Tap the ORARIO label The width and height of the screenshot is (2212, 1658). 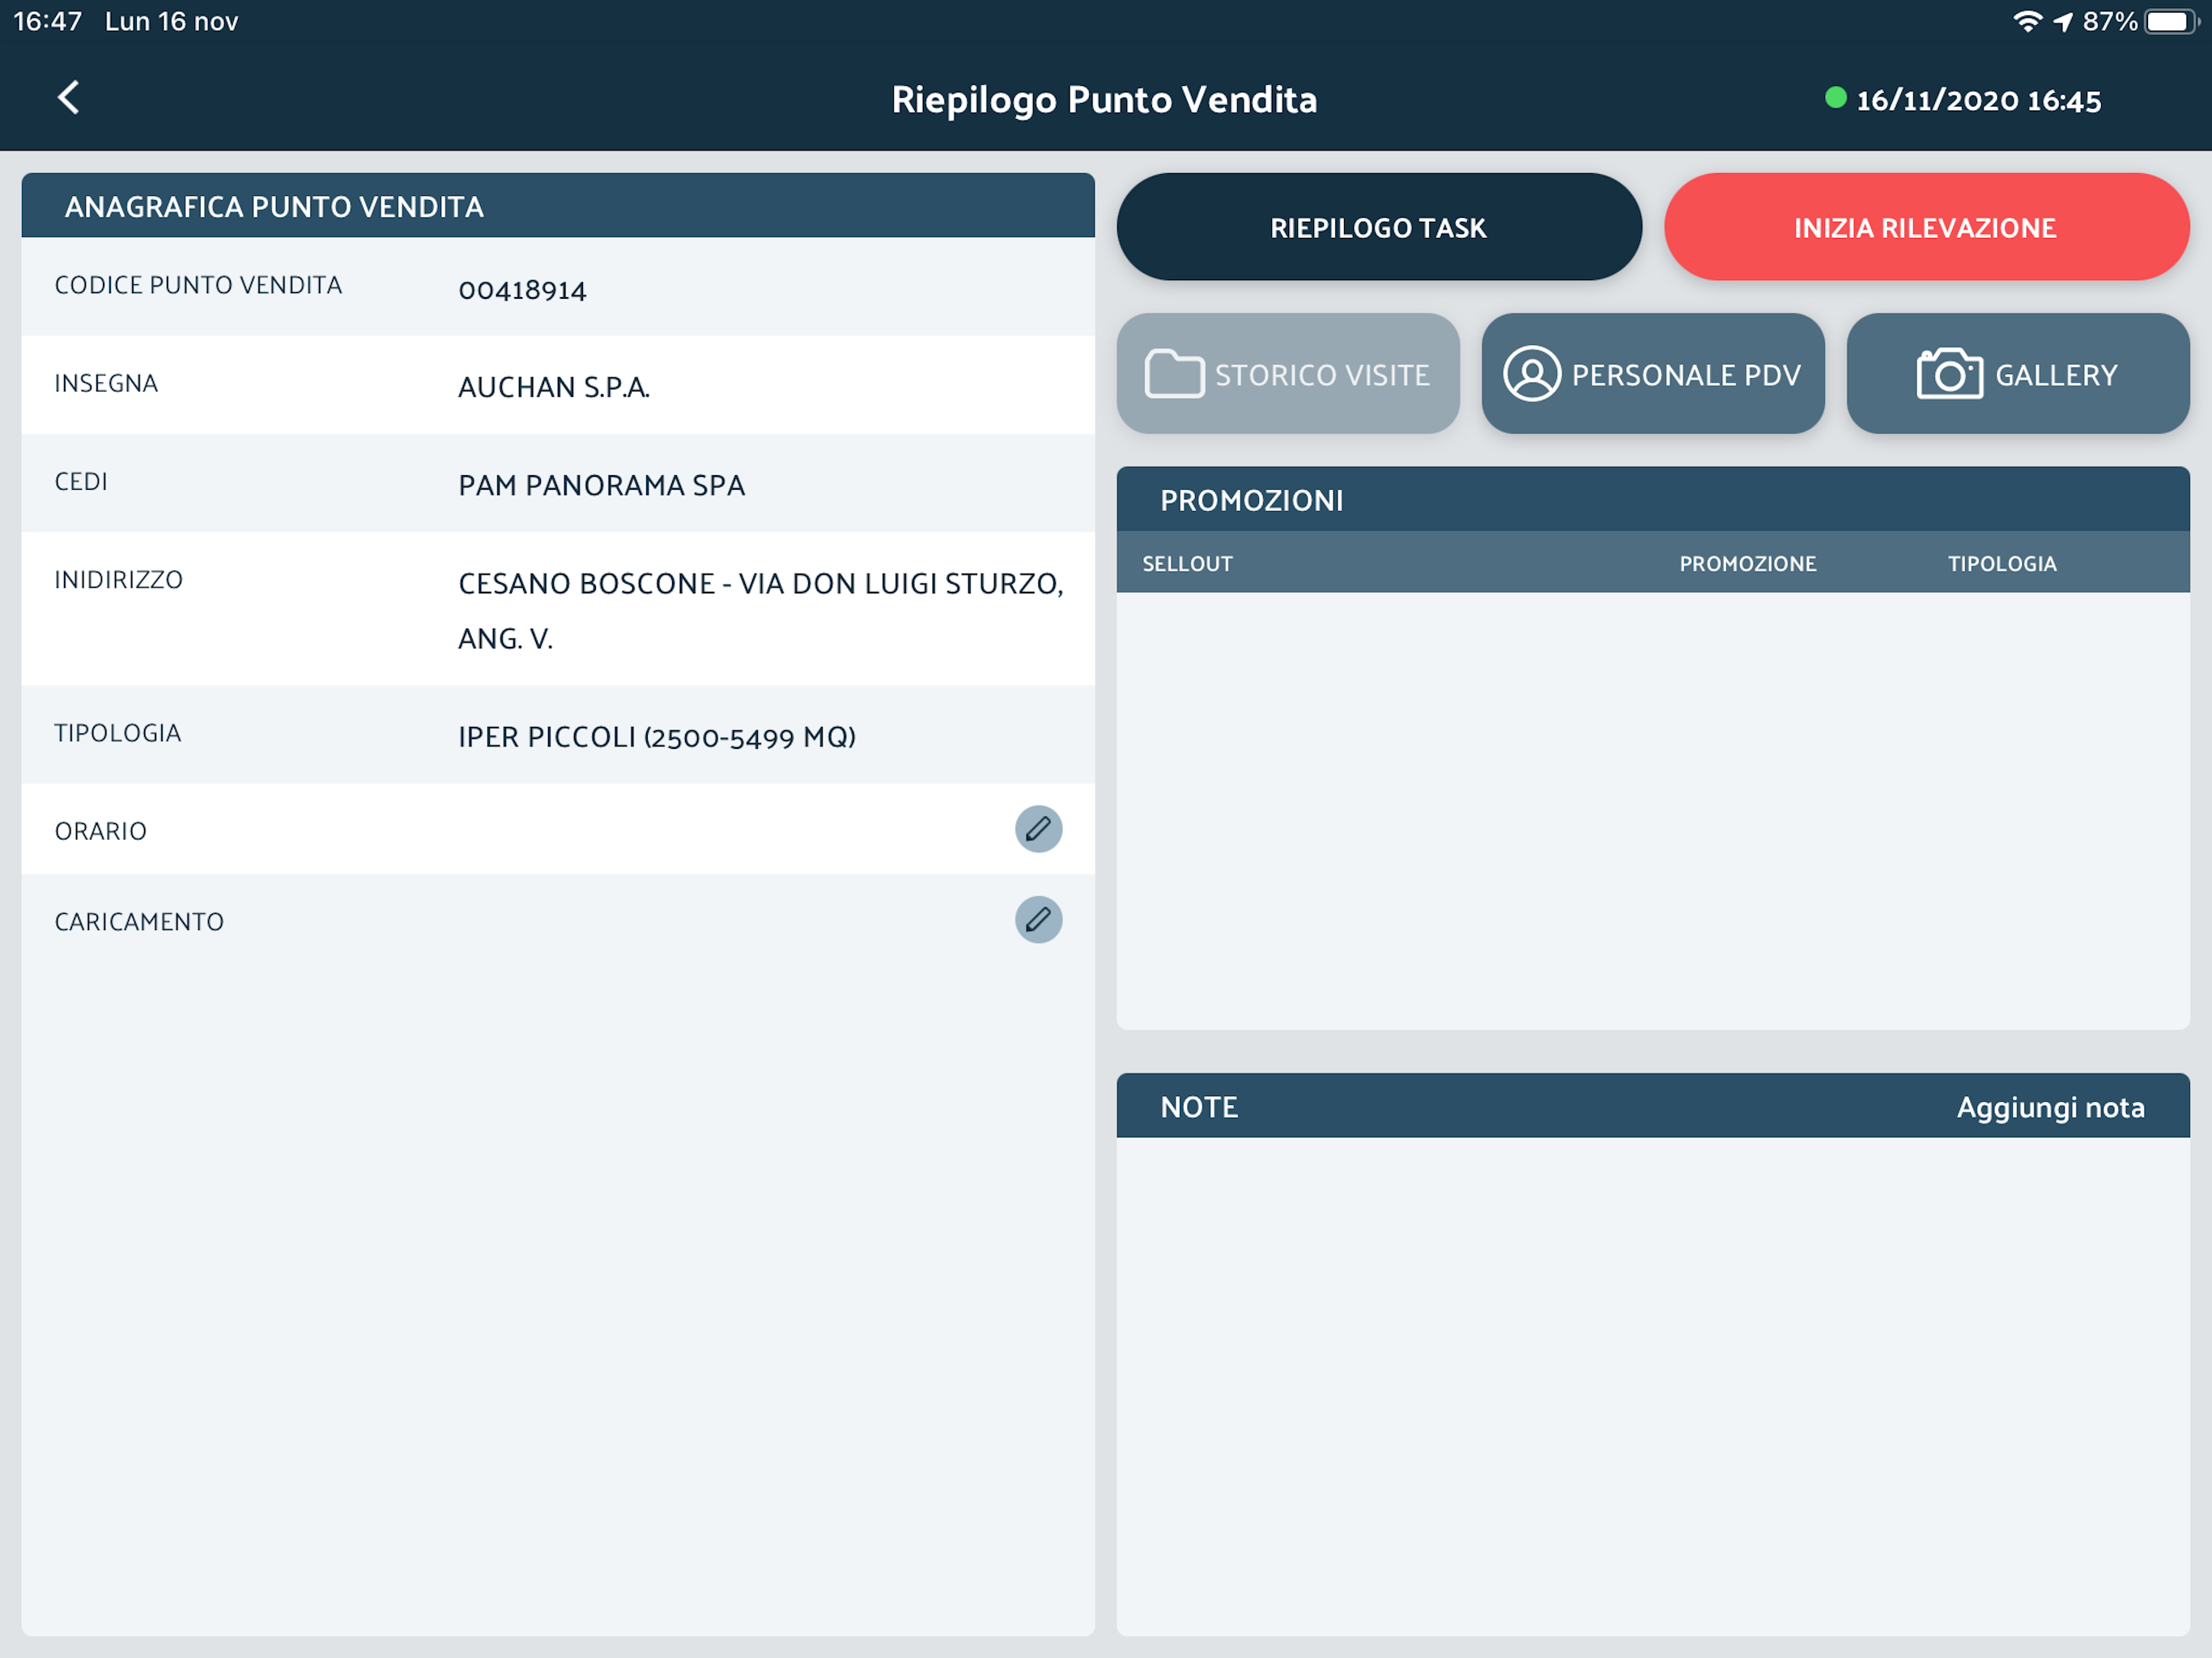coord(100,831)
